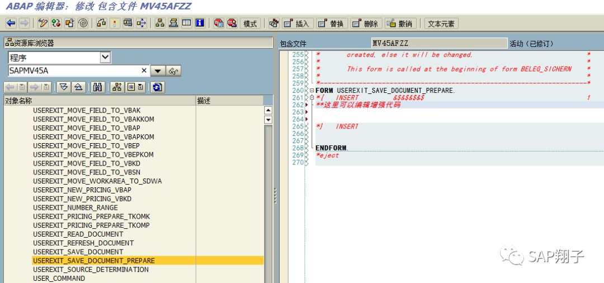Viewport: 604px width, 283px height.
Task: Click the 对象名称 column header
Action: click(x=100, y=101)
